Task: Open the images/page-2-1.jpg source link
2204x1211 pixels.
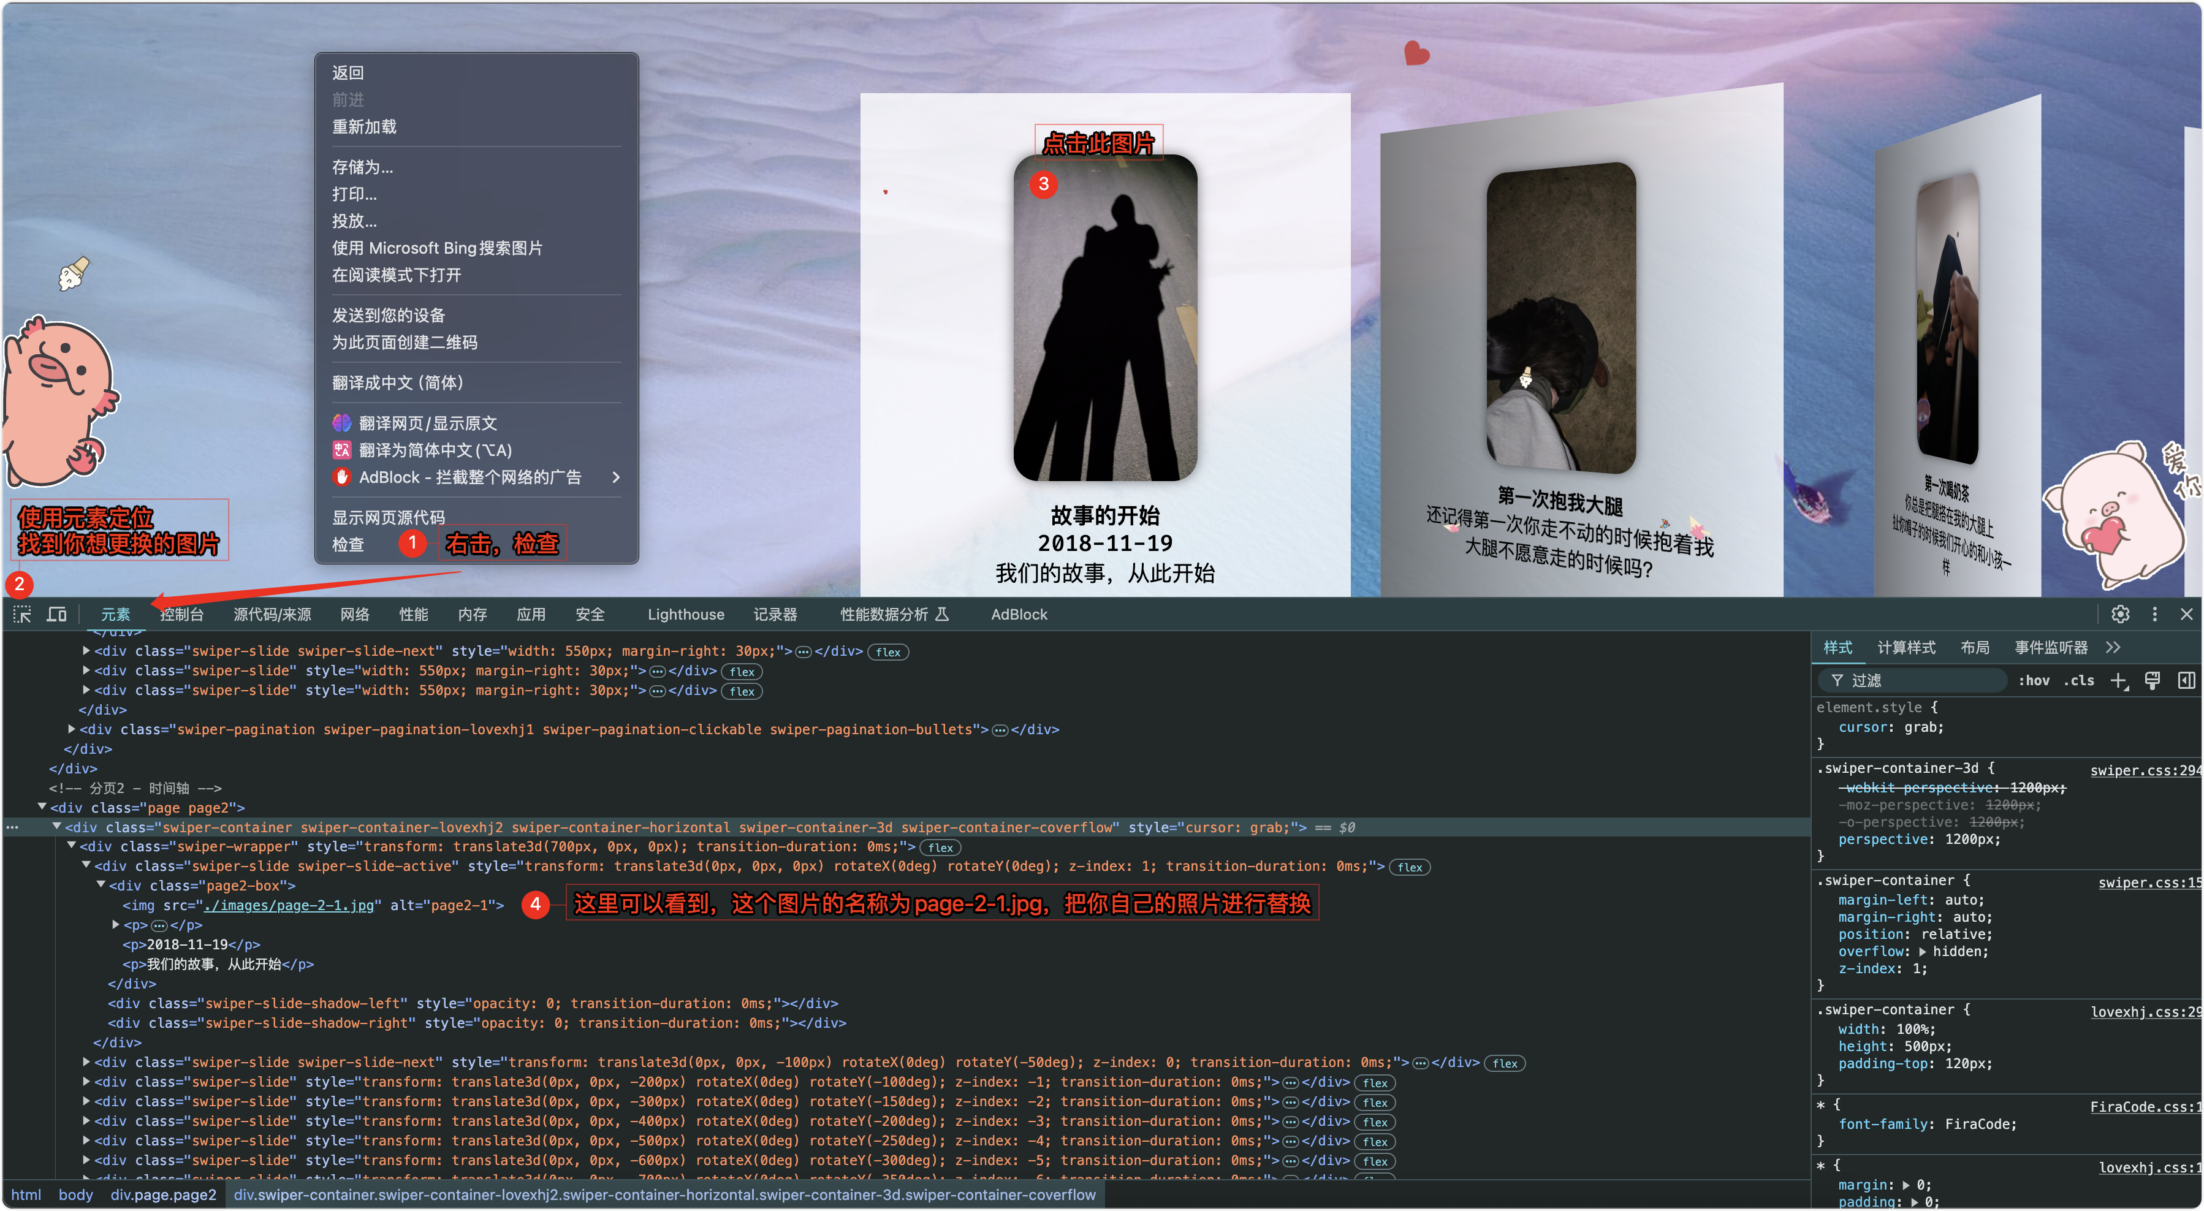Action: [289, 906]
